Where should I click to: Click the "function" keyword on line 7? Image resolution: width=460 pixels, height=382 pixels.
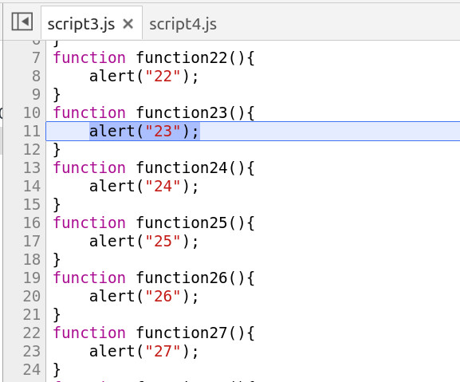[x=89, y=57]
